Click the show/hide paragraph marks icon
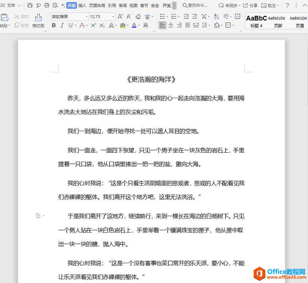 (x=226, y=16)
